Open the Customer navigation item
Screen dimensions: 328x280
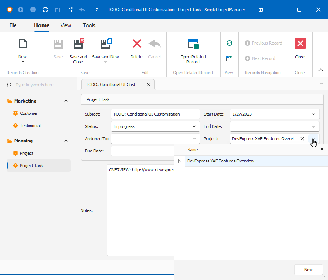click(x=29, y=113)
